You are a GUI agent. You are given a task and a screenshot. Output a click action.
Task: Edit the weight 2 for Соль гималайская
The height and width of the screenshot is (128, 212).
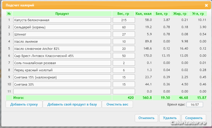(124, 63)
